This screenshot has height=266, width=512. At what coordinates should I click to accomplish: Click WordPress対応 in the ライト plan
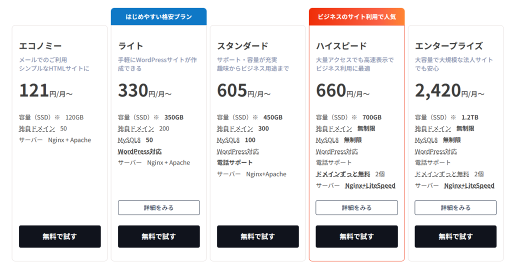pyautogui.click(x=139, y=151)
